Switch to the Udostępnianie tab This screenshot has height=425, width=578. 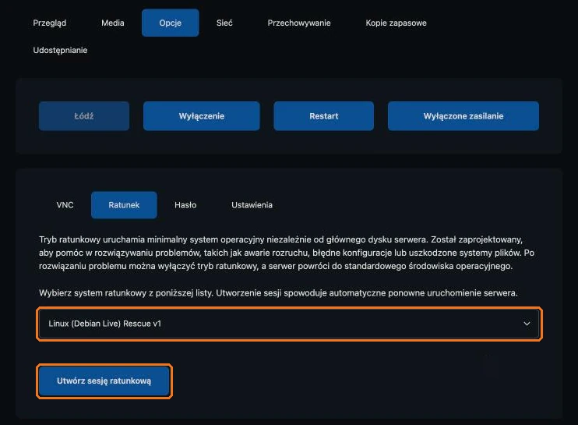point(61,50)
